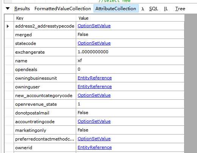197x153 pixels.
Task: Select the preferredcontactmethodc... key cell
Action: 45,139
